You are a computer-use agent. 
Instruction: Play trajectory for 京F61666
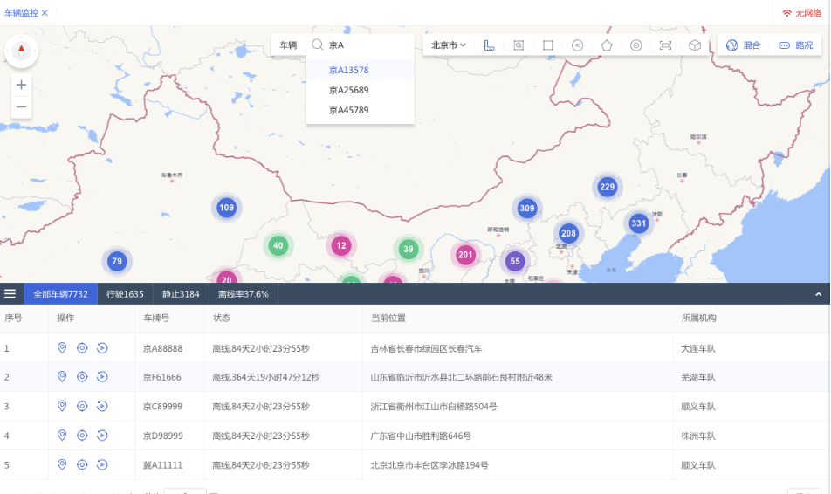coord(102,377)
